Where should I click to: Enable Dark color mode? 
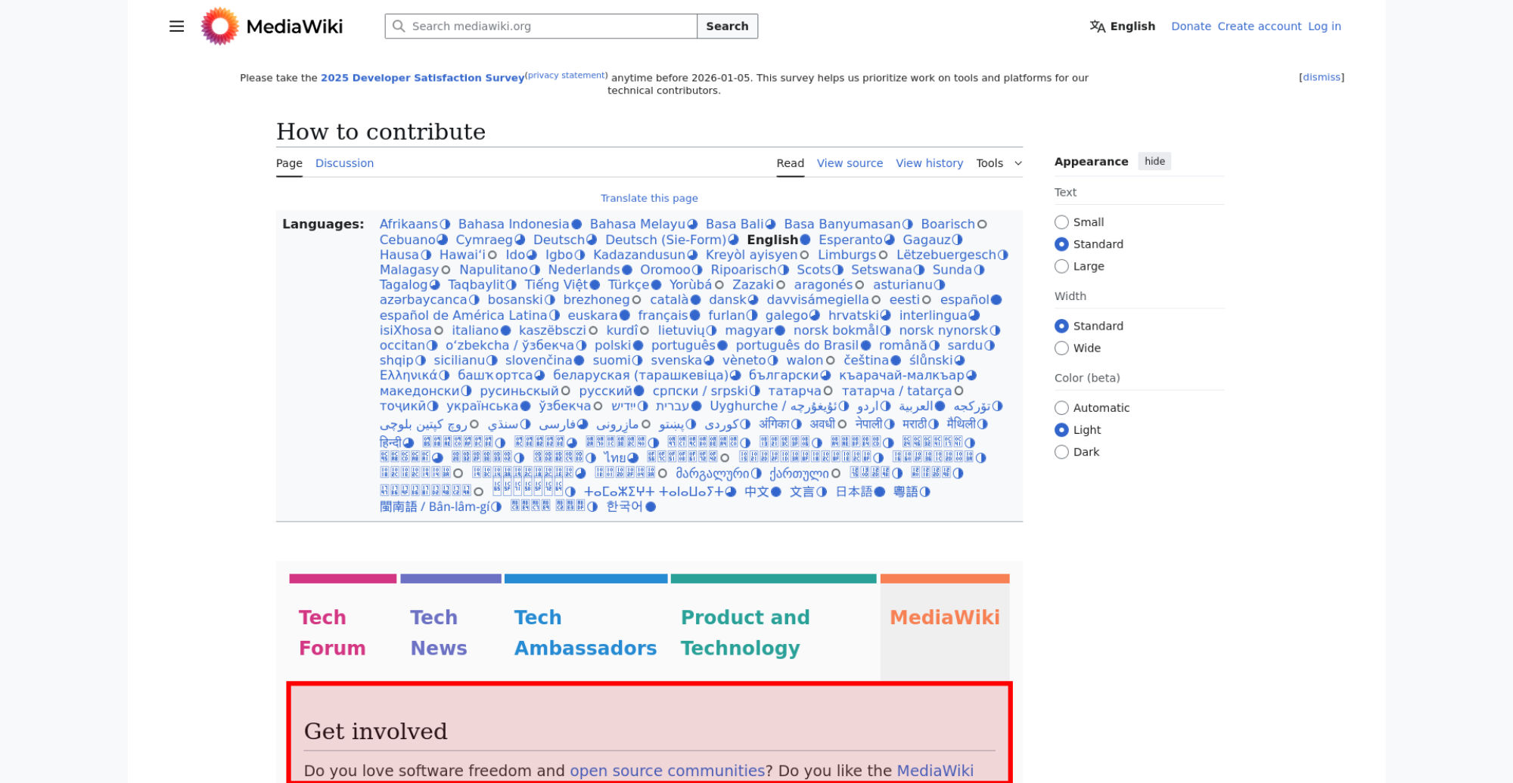(1061, 452)
